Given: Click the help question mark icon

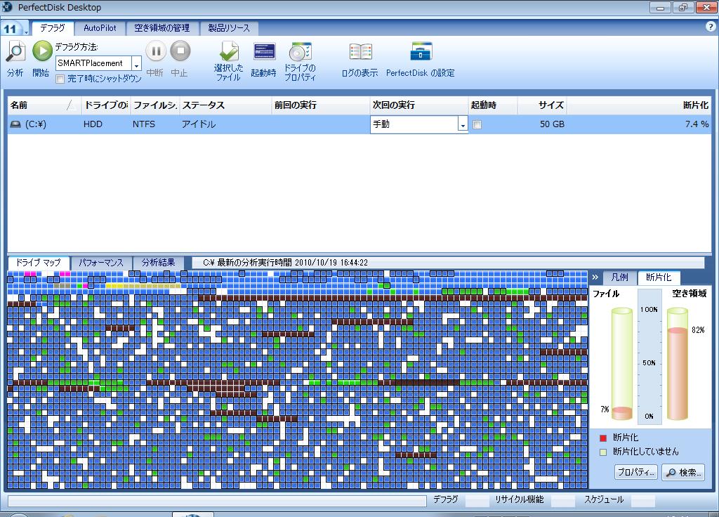Looking at the screenshot, I should 710,27.
